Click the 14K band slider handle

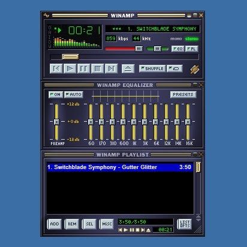pos(177,122)
